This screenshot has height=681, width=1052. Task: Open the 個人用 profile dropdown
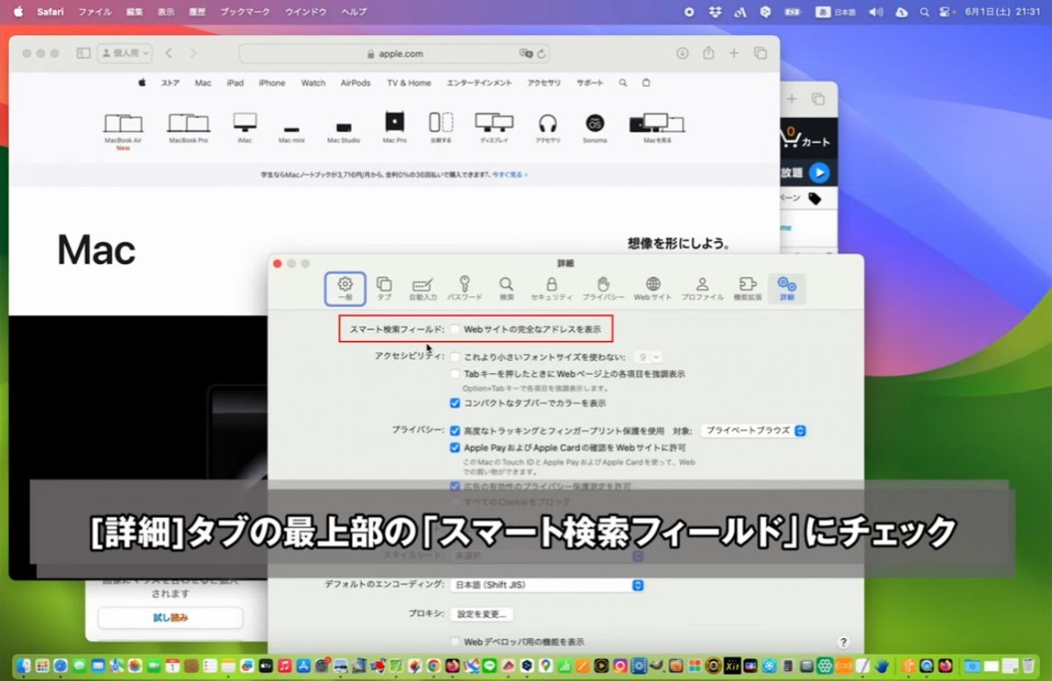coord(124,53)
